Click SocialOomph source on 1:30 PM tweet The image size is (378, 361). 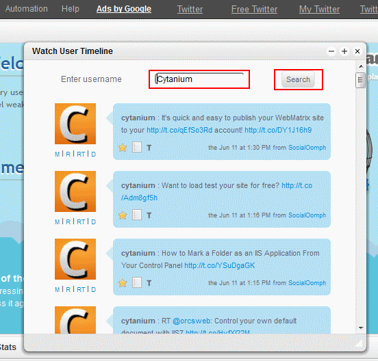[x=307, y=148]
